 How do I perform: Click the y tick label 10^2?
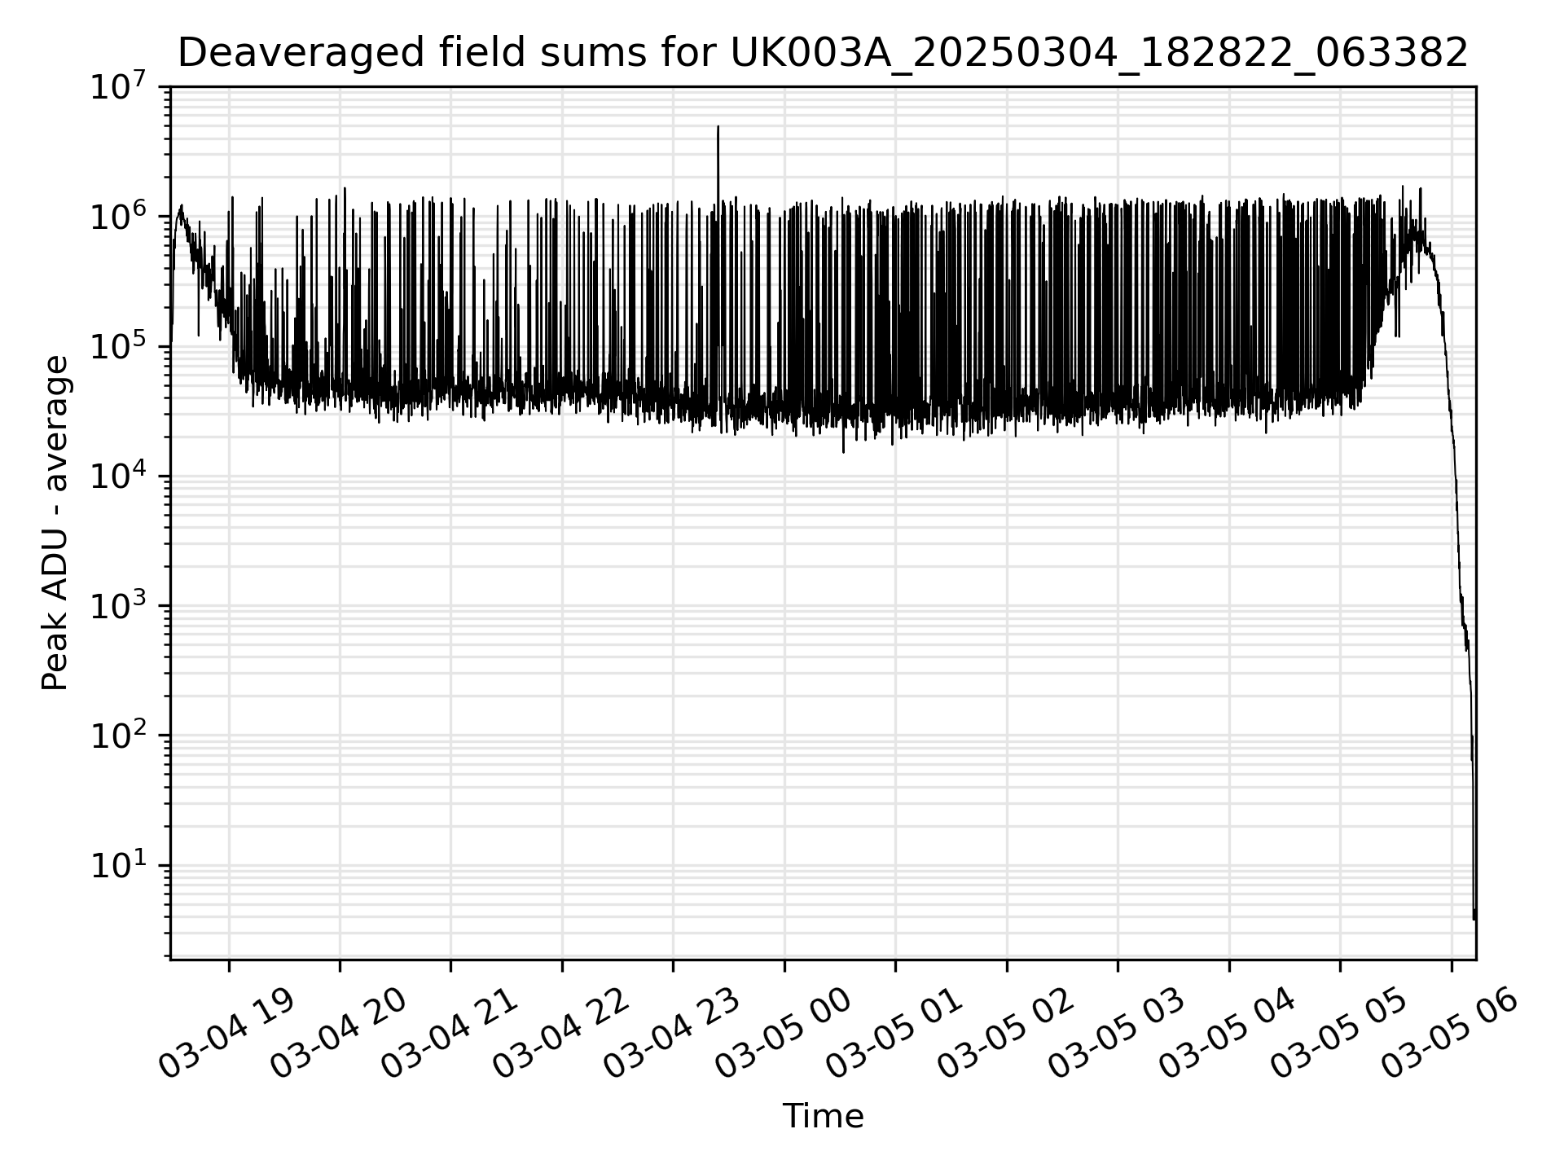pyautogui.click(x=119, y=735)
